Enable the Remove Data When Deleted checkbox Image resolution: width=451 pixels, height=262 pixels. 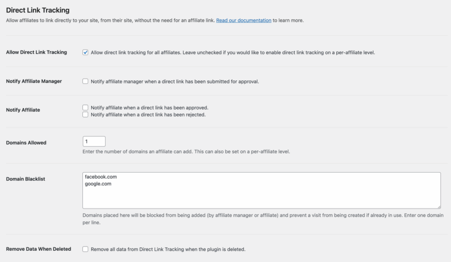coord(85,249)
